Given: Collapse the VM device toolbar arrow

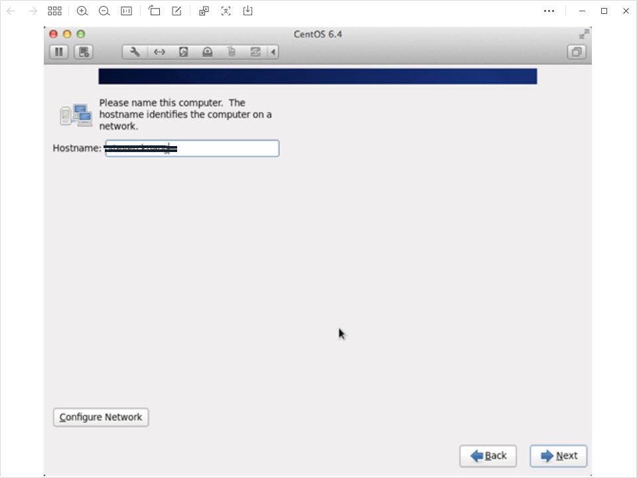Looking at the screenshot, I should tap(273, 52).
